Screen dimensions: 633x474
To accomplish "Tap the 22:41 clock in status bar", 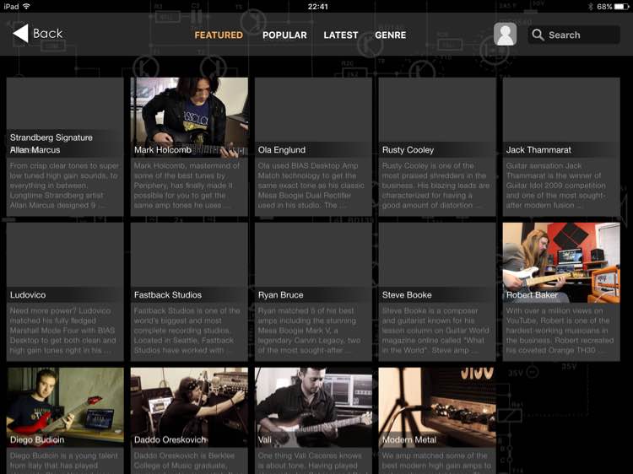I will [317, 7].
